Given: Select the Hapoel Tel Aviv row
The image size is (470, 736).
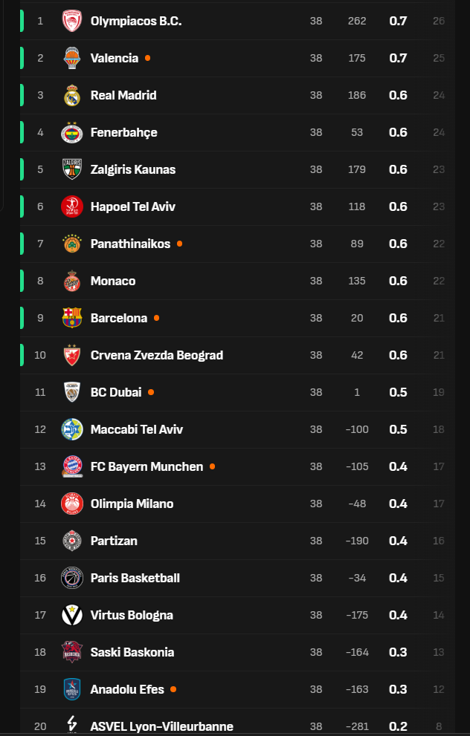Looking at the screenshot, I should click(x=223, y=206).
